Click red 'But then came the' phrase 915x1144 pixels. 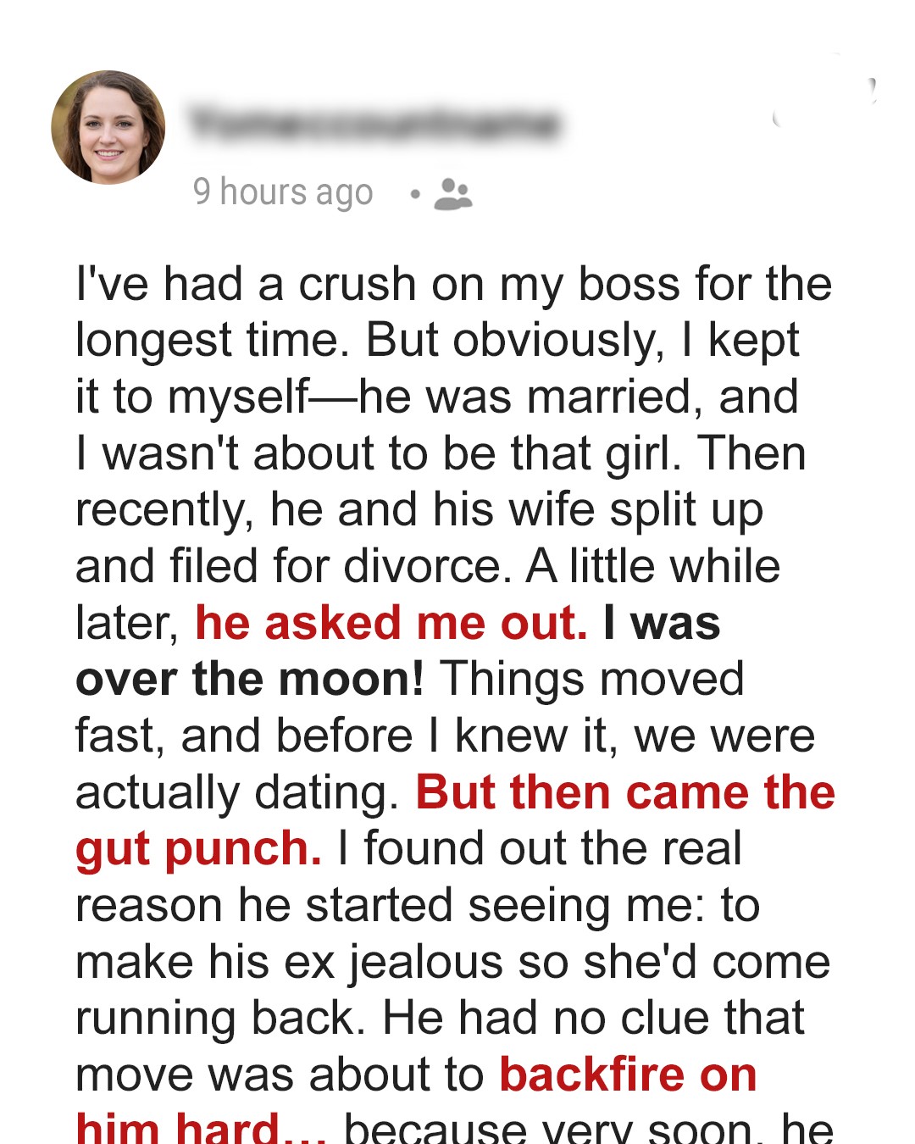(x=625, y=792)
